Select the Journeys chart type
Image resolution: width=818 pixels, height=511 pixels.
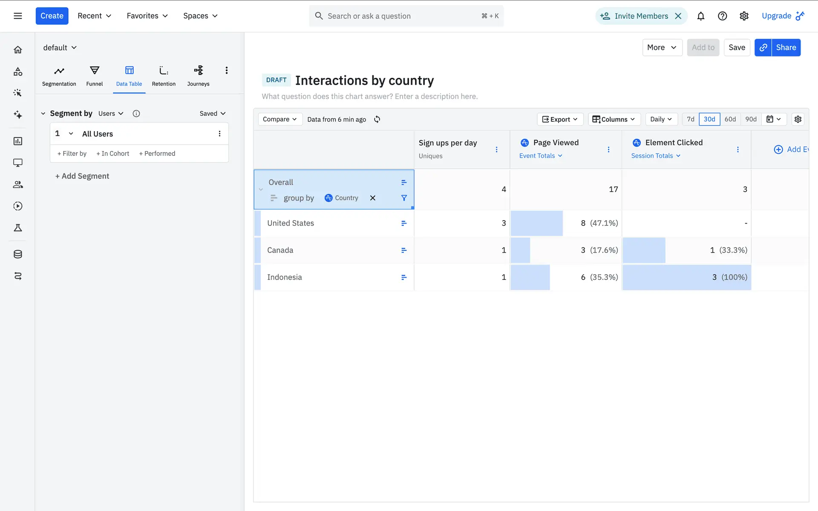[198, 76]
